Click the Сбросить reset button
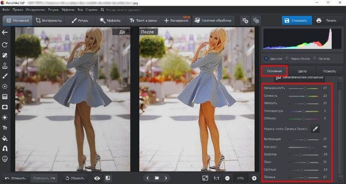The width and height of the screenshot is (346, 184). tap(75, 178)
